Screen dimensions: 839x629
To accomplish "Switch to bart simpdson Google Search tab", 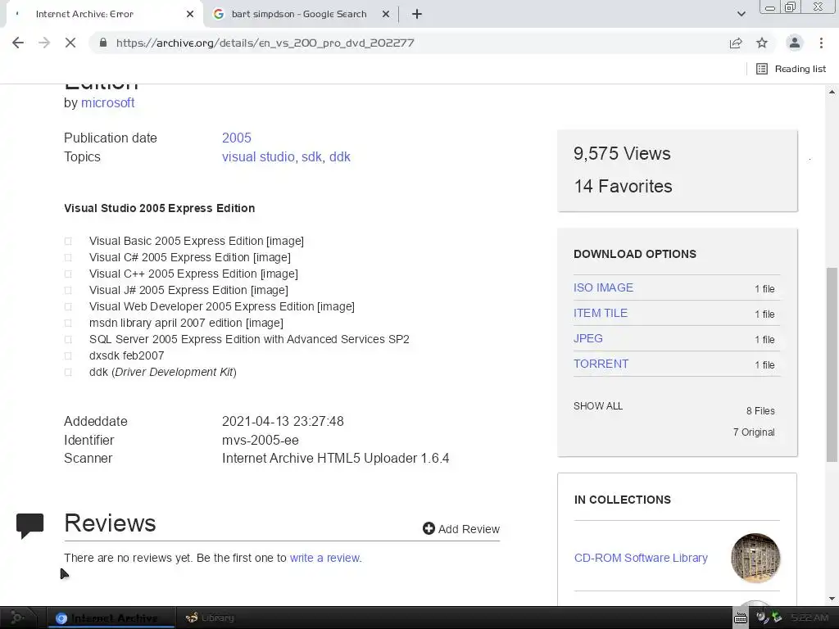I will (x=298, y=15).
